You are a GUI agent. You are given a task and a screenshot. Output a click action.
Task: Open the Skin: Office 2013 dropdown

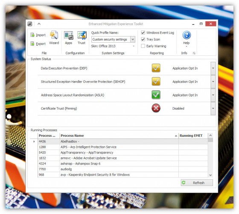134,46
